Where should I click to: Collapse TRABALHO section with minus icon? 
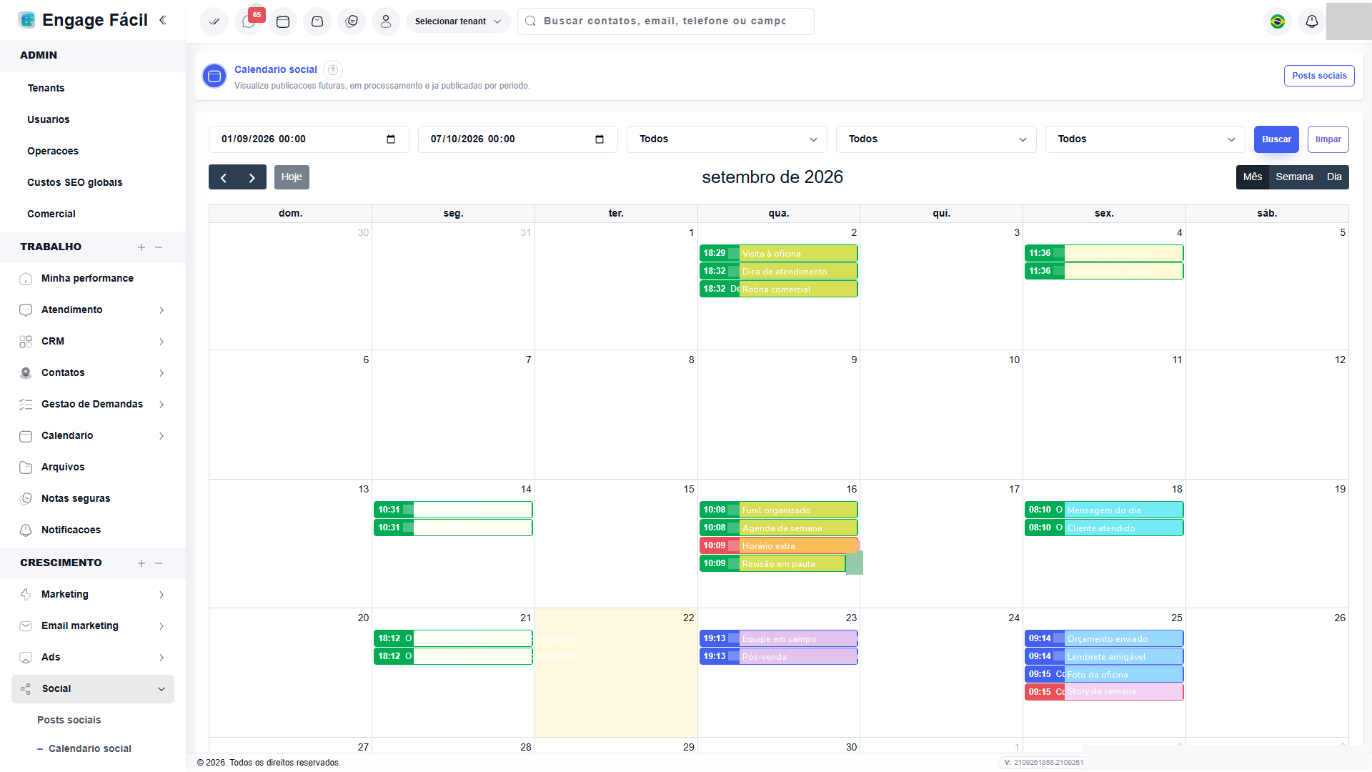(x=159, y=247)
